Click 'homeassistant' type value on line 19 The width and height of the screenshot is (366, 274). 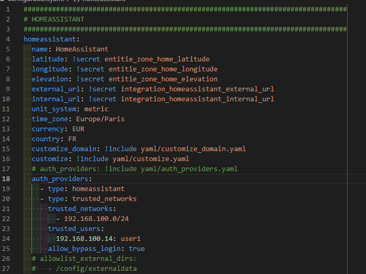(x=98, y=189)
